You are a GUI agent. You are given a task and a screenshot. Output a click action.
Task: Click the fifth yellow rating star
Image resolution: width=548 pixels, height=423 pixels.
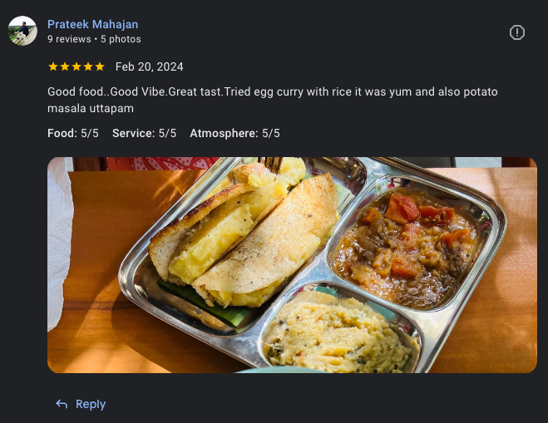pyautogui.click(x=100, y=66)
